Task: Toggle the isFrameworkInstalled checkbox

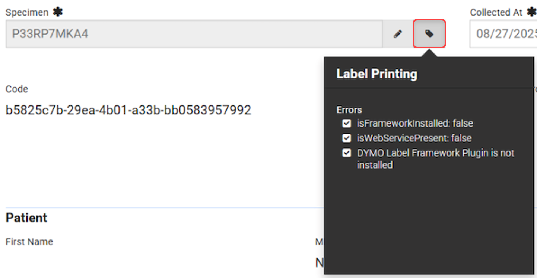Action: [x=347, y=123]
